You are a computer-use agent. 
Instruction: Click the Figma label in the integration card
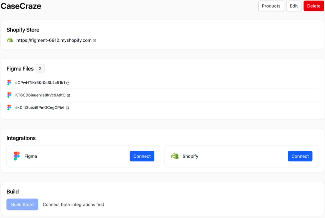tap(31, 156)
